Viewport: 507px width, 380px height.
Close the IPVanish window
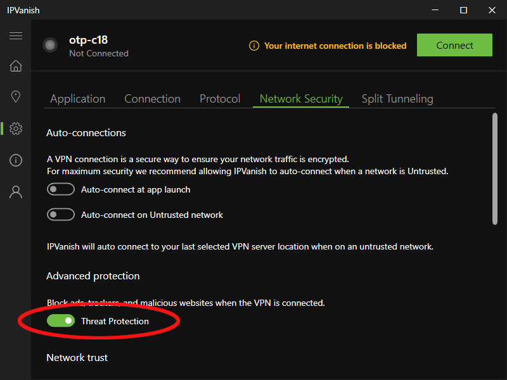pyautogui.click(x=492, y=10)
